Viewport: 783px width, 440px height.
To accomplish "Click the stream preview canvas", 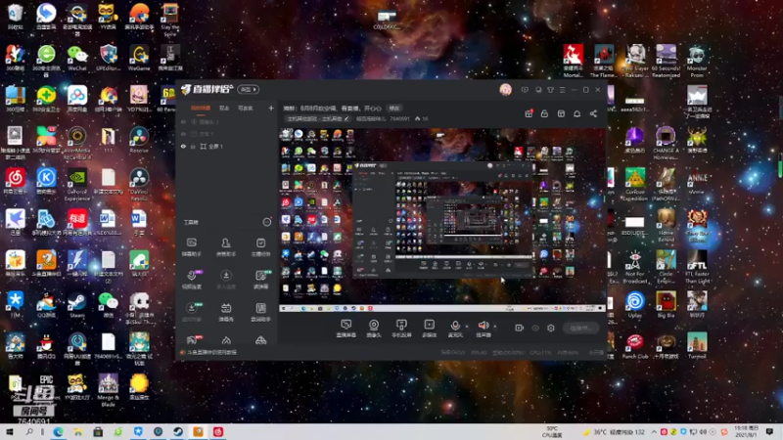I will (x=442, y=220).
